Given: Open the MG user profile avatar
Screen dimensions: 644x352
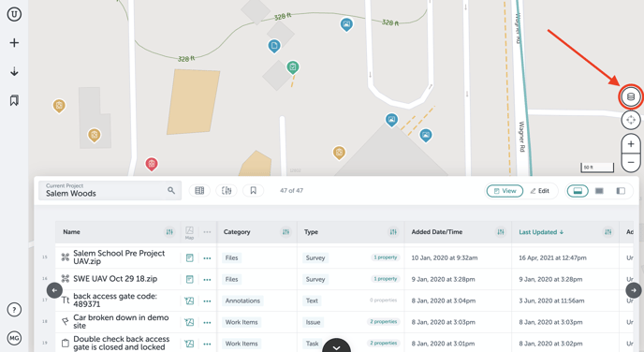Looking at the screenshot, I should pos(14,339).
